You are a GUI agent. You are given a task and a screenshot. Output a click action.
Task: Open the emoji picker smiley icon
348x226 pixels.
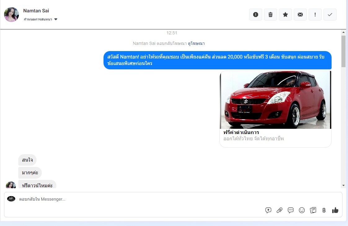[302, 211]
